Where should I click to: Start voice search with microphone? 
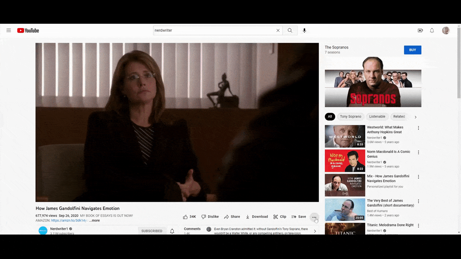[x=304, y=31]
